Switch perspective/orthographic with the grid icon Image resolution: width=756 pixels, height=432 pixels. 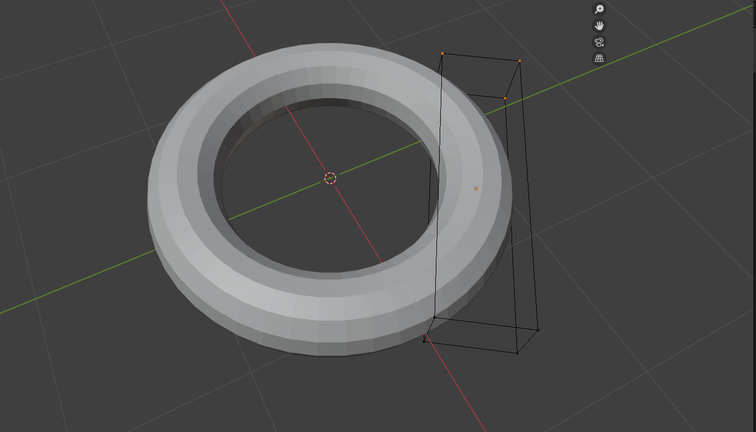599,58
